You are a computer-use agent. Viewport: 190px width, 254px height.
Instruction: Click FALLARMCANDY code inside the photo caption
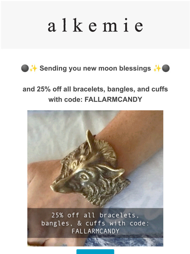click(95, 231)
